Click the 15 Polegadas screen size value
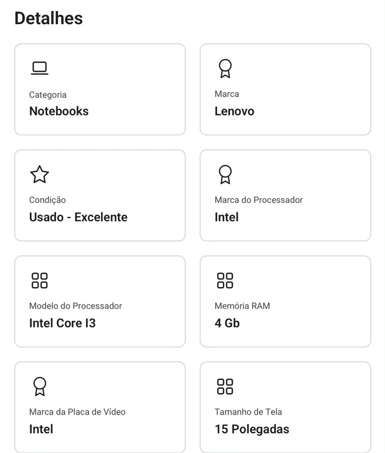 252,429
